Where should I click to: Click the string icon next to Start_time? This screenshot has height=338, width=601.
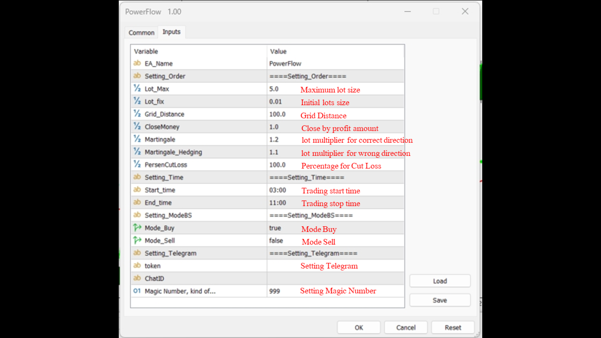click(137, 190)
